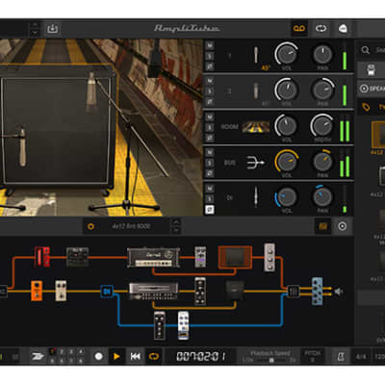Select the red pedal in the chain
385x385 pixels.
(x=42, y=256)
